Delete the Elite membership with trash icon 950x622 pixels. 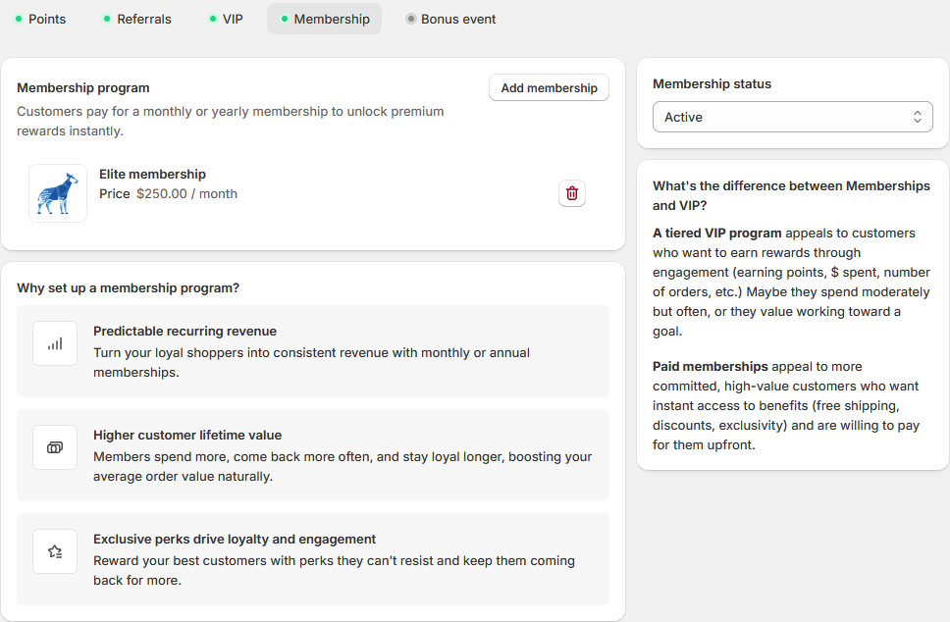click(x=572, y=193)
